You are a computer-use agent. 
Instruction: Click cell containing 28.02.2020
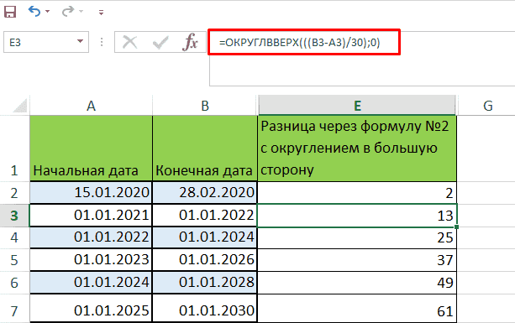click(205, 192)
